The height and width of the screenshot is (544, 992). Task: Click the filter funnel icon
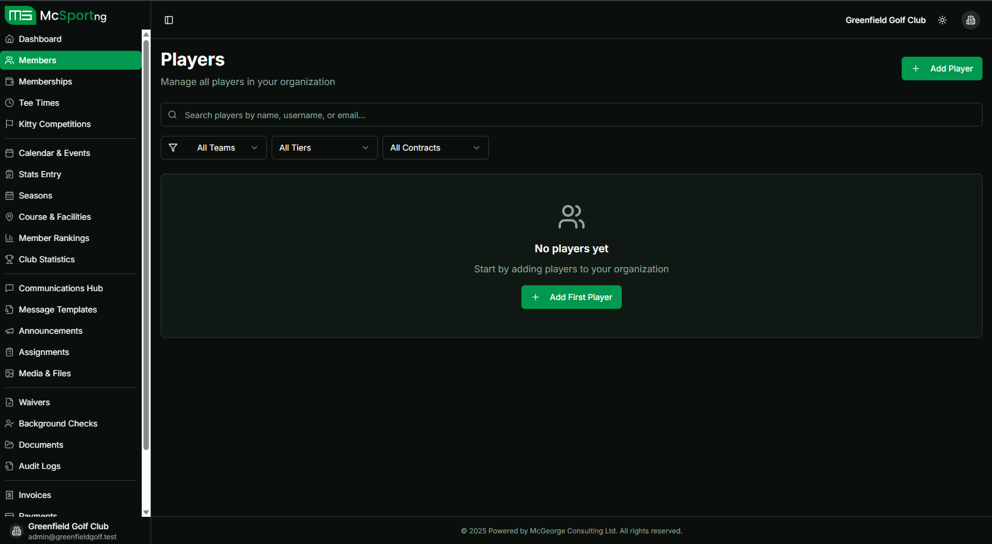[x=173, y=148]
